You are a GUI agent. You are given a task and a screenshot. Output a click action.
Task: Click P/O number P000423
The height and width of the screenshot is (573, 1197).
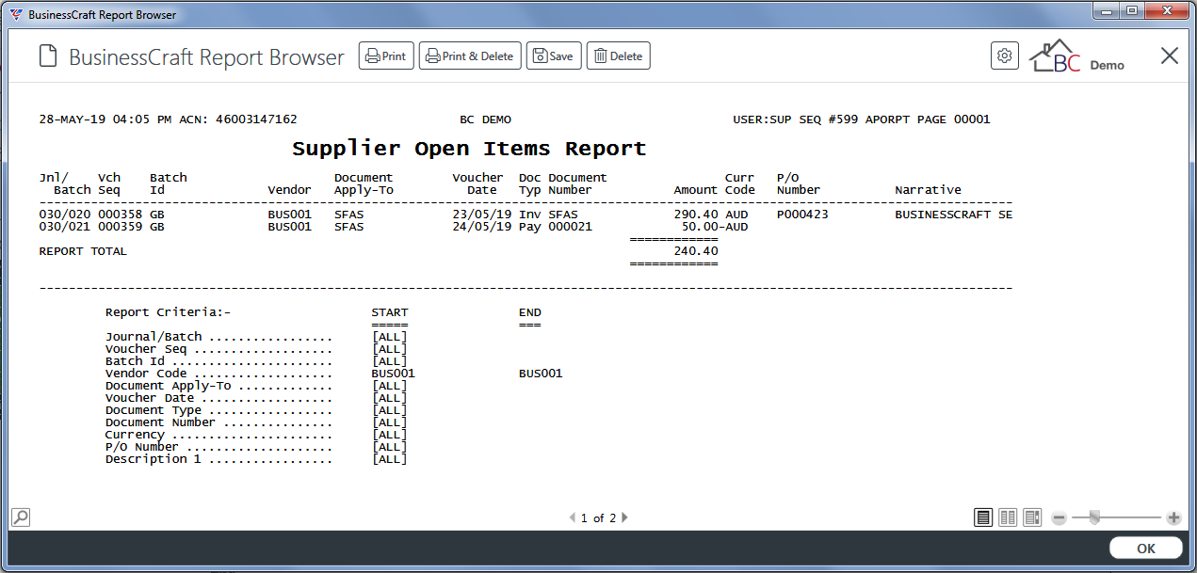(802, 215)
